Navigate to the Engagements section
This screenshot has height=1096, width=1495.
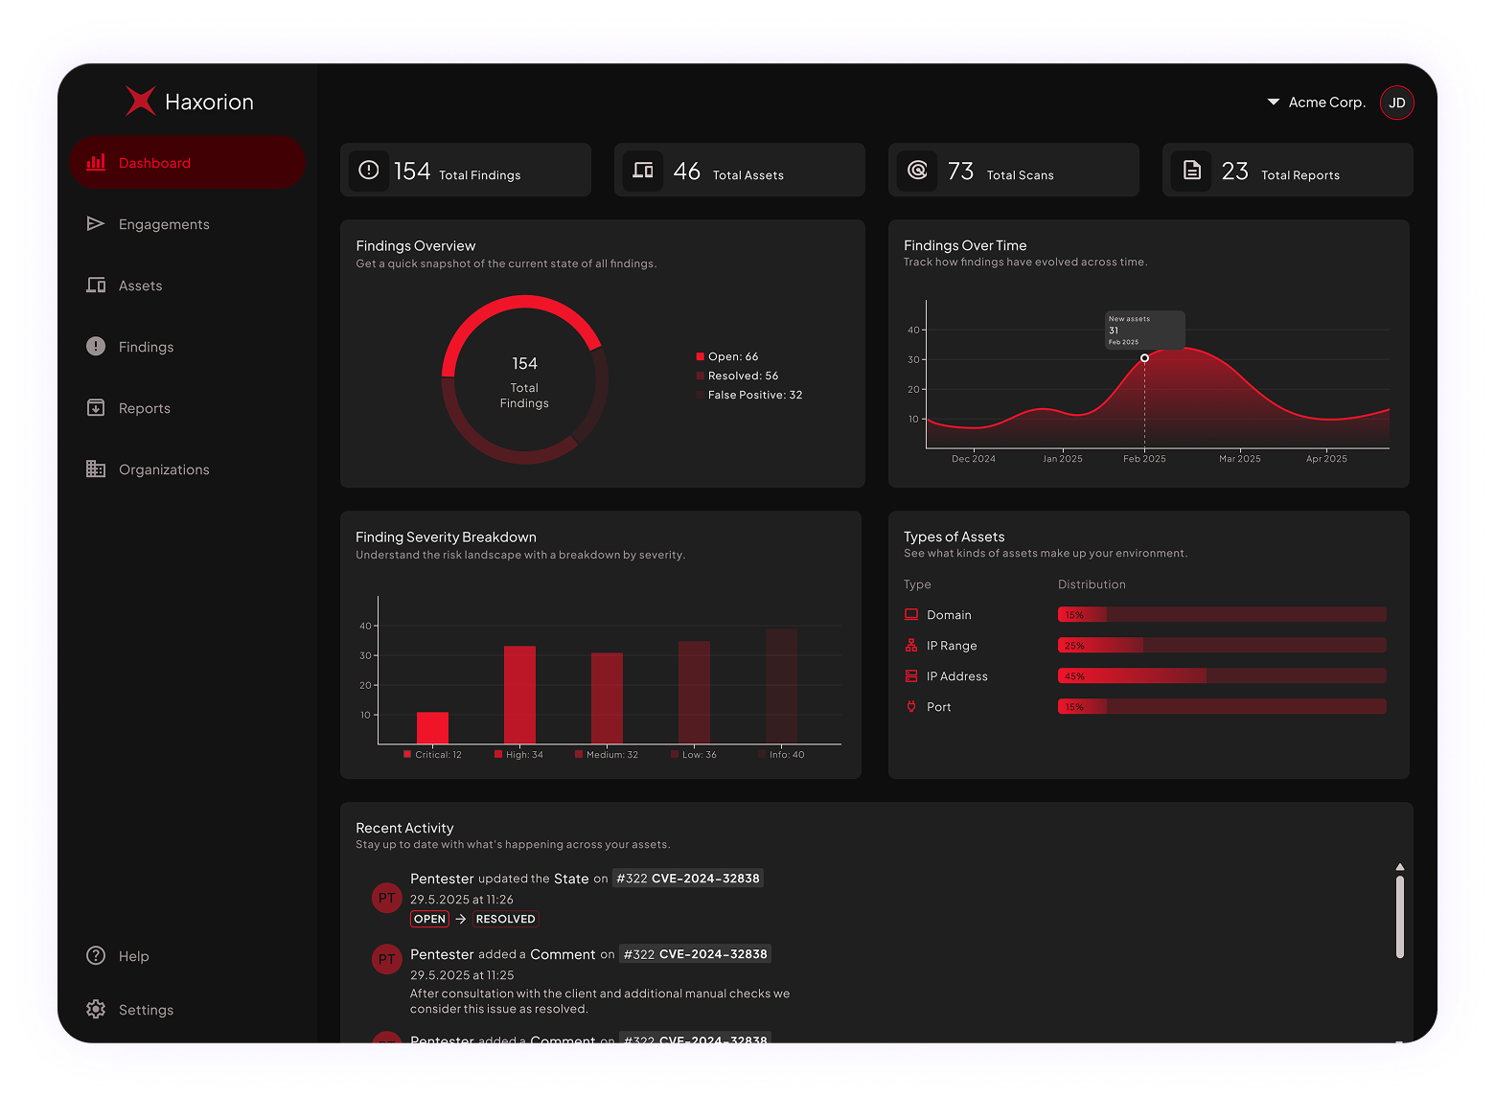point(163,223)
